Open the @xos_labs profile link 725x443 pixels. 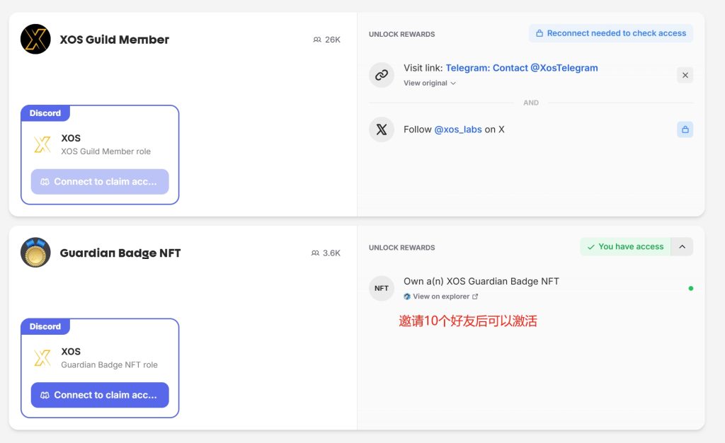[458, 130]
